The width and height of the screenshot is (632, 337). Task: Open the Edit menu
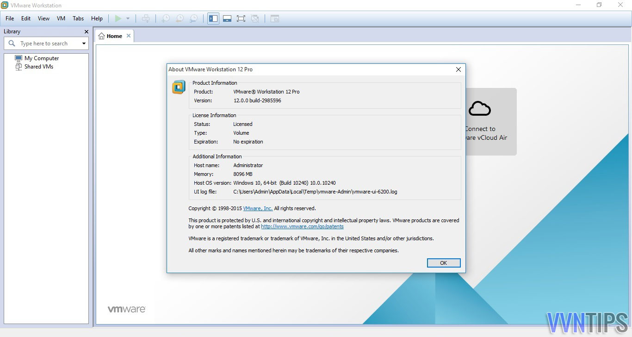pos(26,19)
